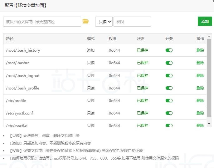This screenshot has height=168, width=214.
Task: Disable protection switch for /root/.bashrc
Action: click(x=169, y=63)
